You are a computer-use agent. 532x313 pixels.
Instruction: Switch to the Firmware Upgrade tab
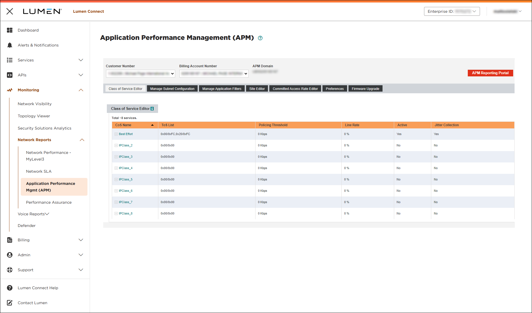[x=365, y=89]
